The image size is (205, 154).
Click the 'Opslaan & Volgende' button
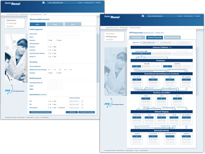click(x=87, y=112)
